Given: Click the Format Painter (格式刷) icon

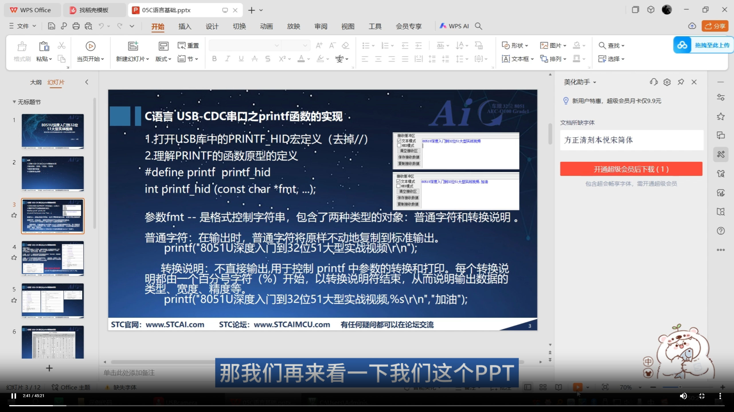Looking at the screenshot, I should (22, 47).
